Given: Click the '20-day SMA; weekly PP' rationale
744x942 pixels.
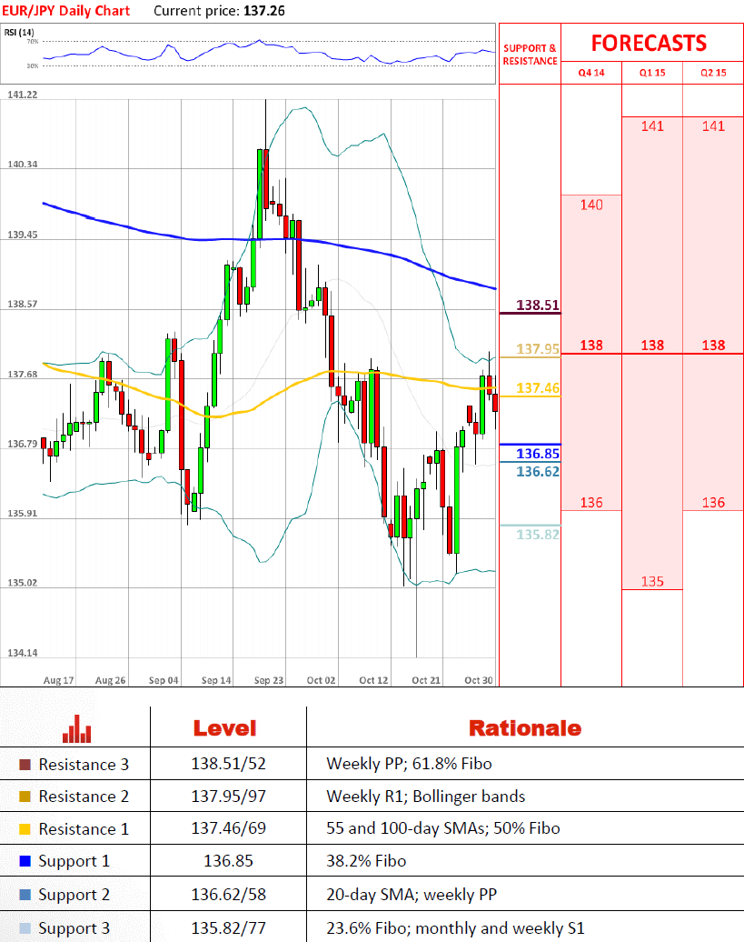Looking at the screenshot, I should 411,895.
